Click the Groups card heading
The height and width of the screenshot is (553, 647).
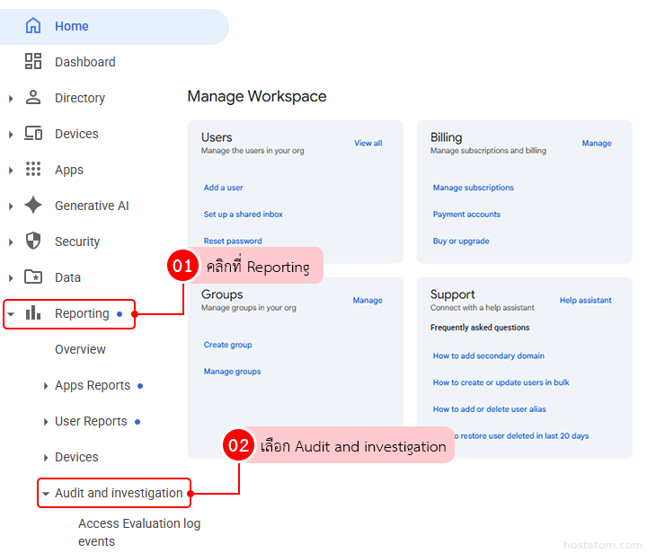[222, 294]
